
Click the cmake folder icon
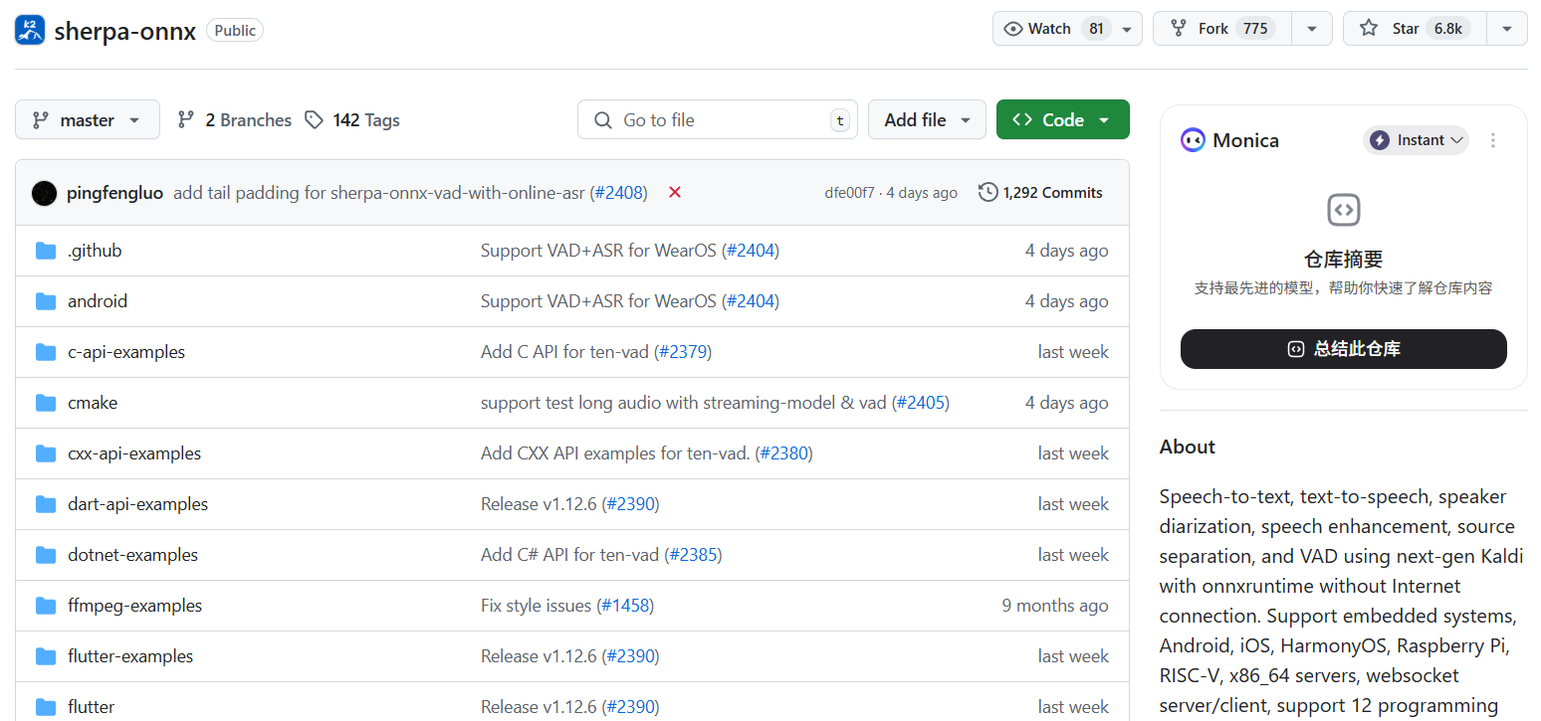[x=45, y=403]
